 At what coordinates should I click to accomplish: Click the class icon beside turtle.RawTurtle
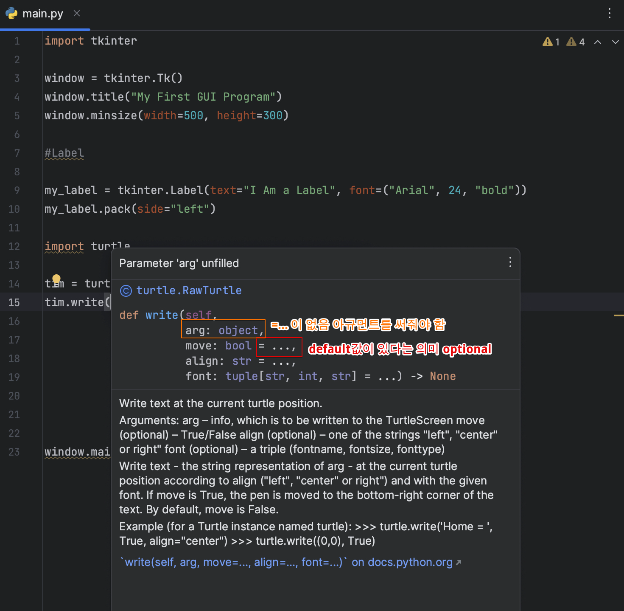[126, 291]
